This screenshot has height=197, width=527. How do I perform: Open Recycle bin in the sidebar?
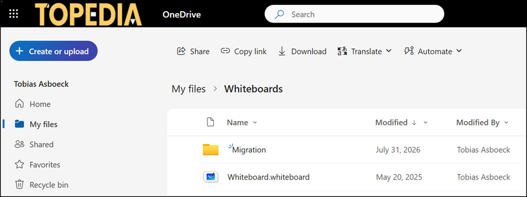[x=48, y=185]
